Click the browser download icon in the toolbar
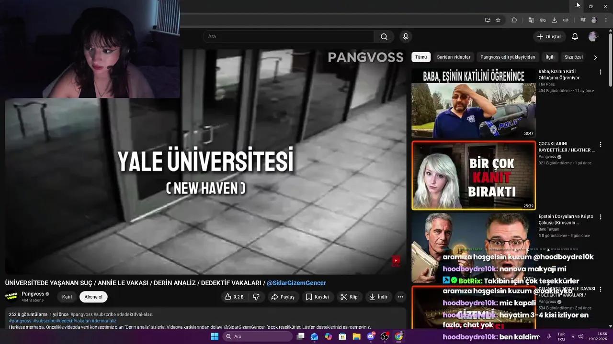This screenshot has width=613, height=344. pos(554,20)
